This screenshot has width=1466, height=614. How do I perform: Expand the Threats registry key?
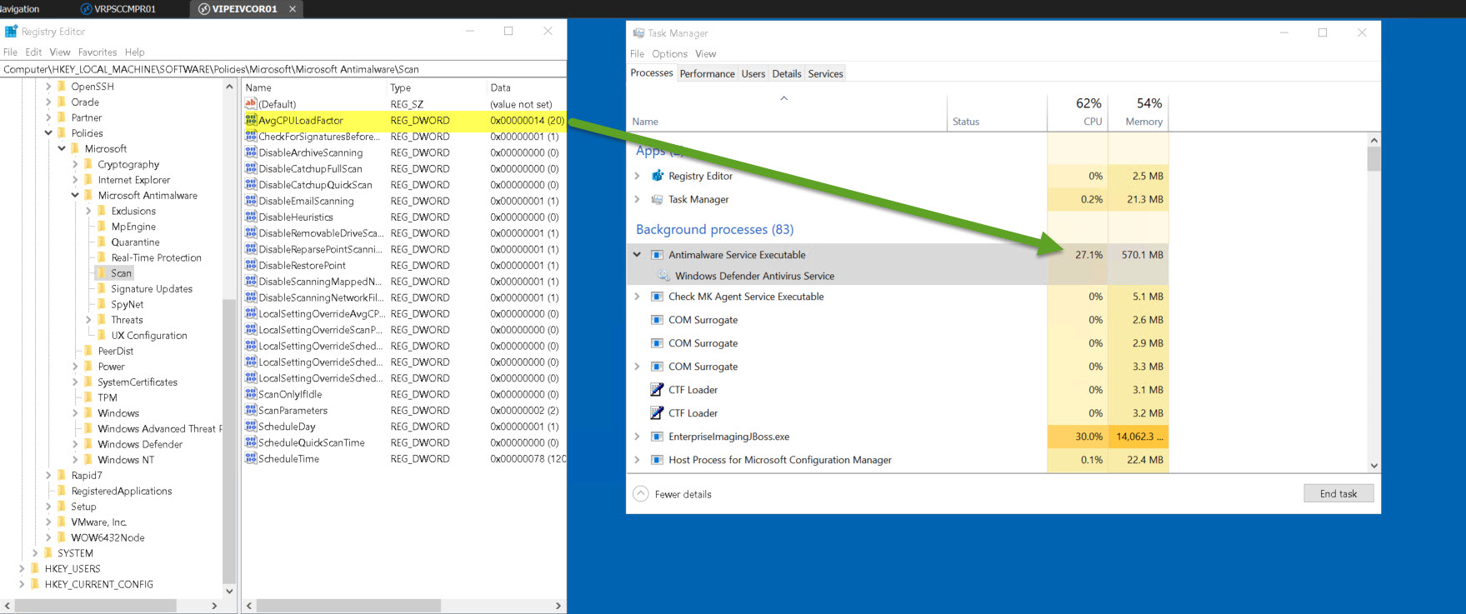pos(88,320)
